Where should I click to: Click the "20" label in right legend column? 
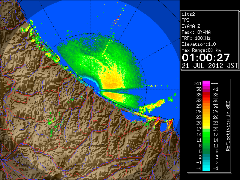(216, 129)
